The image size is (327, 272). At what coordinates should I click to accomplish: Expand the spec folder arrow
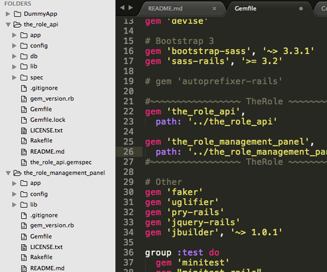tap(14, 78)
